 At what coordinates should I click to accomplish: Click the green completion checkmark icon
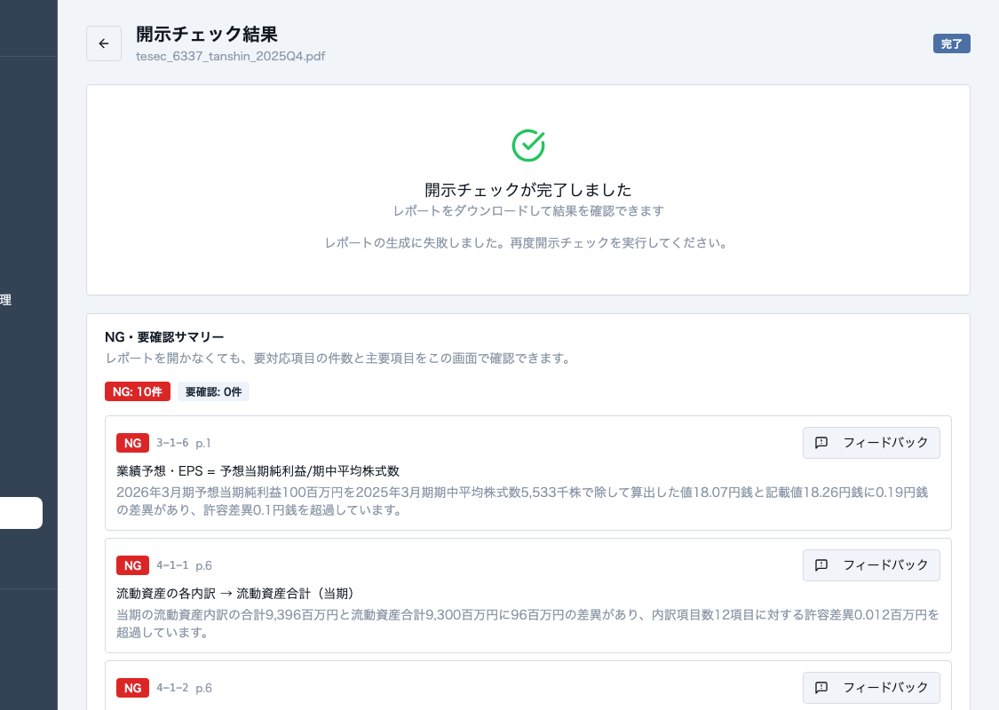[527, 144]
